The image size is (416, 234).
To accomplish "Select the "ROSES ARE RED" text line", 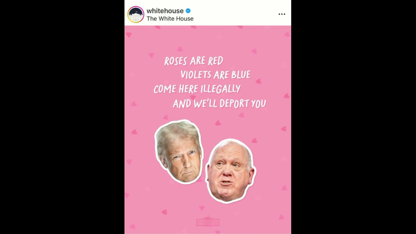I will (194, 61).
